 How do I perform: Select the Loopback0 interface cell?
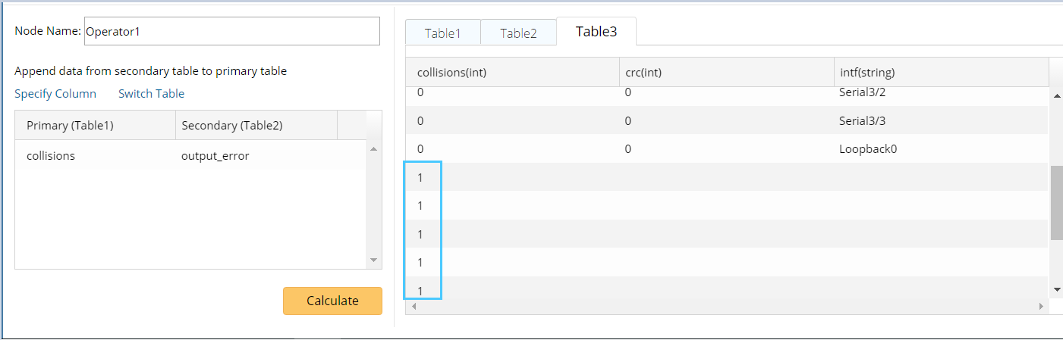coord(867,149)
